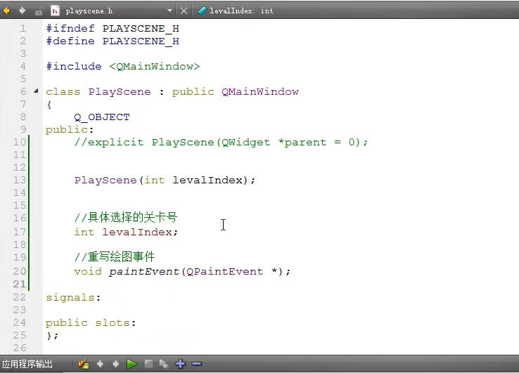The height and width of the screenshot is (373, 519).
Task: Toggle the file lock icon
Action: click(39, 11)
